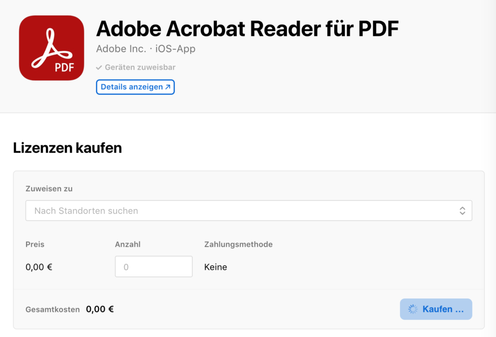
Task: Click the 'Zuweisen zu' label
Action: pyautogui.click(x=49, y=189)
